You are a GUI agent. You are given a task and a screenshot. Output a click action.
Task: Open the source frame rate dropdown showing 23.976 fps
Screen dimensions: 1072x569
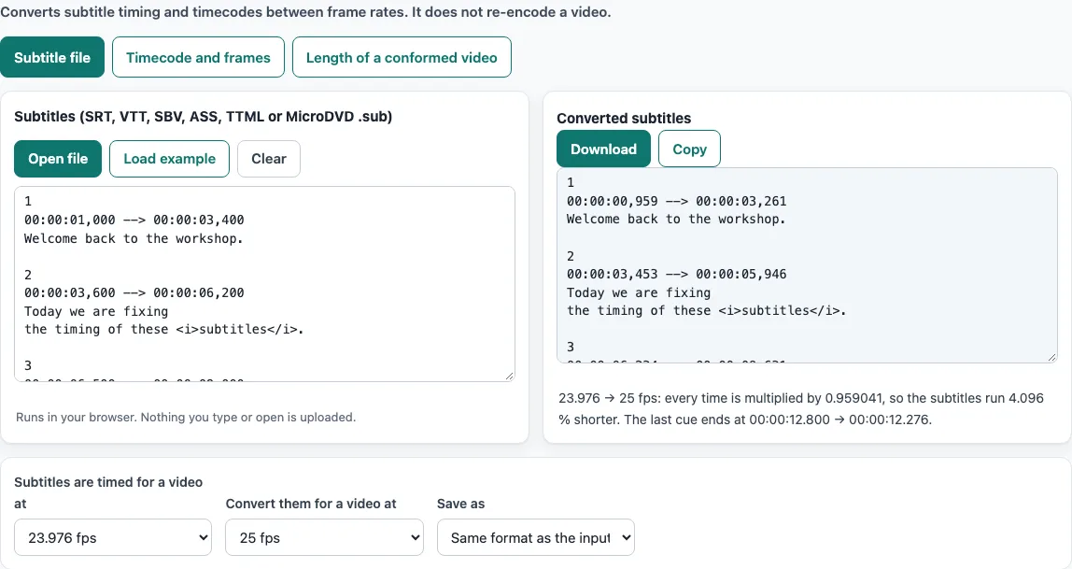tap(113, 537)
